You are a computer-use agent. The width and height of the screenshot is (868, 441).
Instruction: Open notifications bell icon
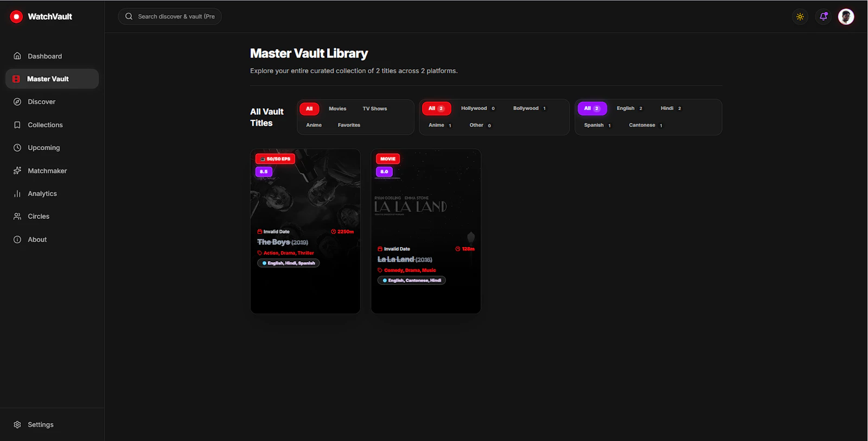[824, 17]
